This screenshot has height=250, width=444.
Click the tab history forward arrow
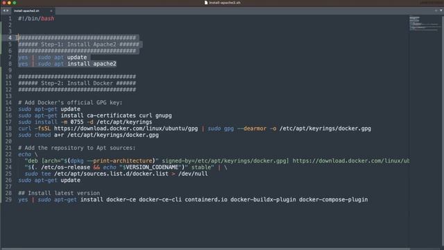click(8, 10)
